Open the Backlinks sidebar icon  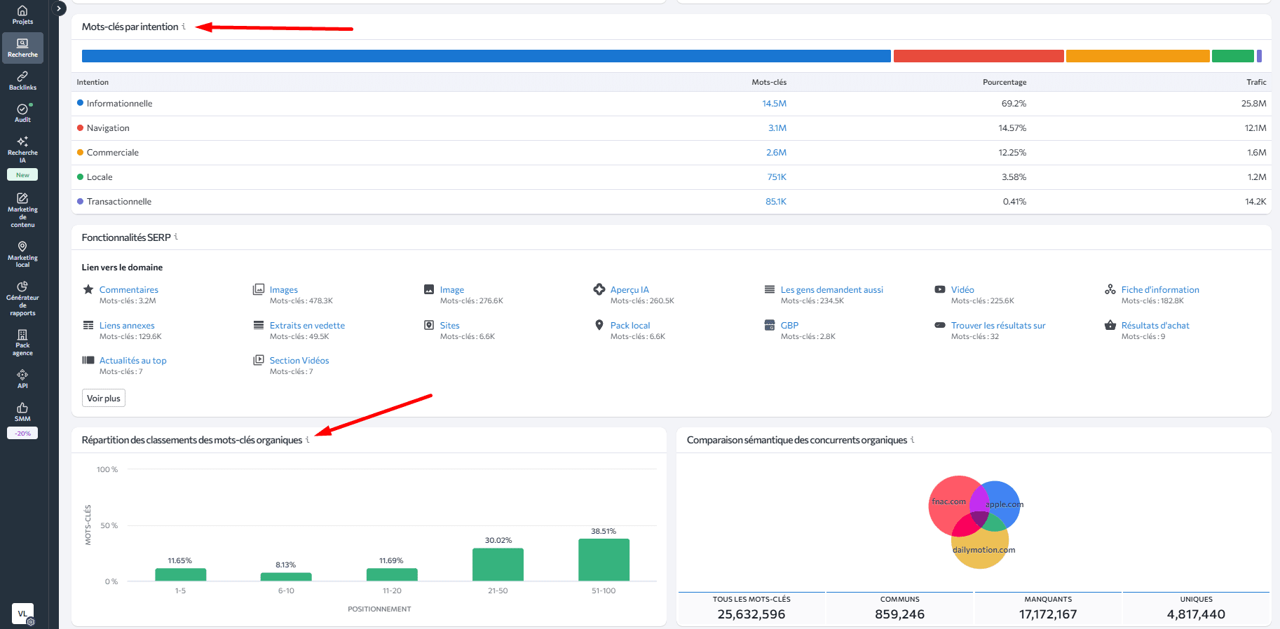22,81
